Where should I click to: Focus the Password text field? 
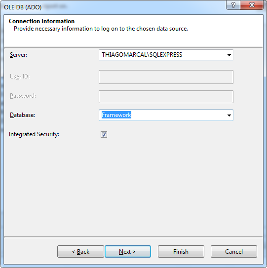[x=166, y=97]
